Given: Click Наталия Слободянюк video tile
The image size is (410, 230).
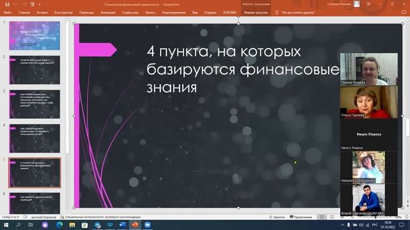Looking at the screenshot, I should pyautogui.click(x=369, y=167).
